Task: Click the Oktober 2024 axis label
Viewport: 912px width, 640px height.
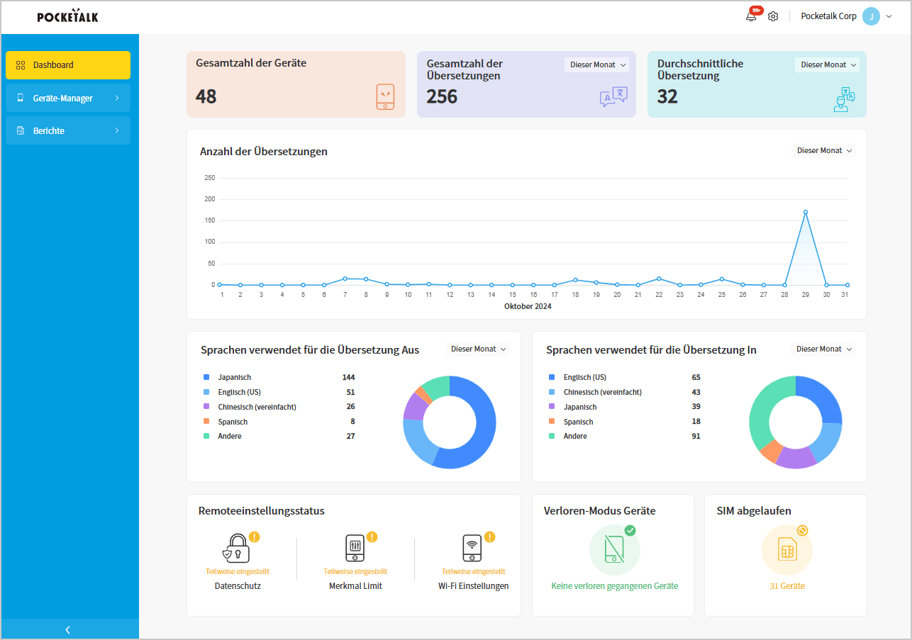Action: (528, 306)
